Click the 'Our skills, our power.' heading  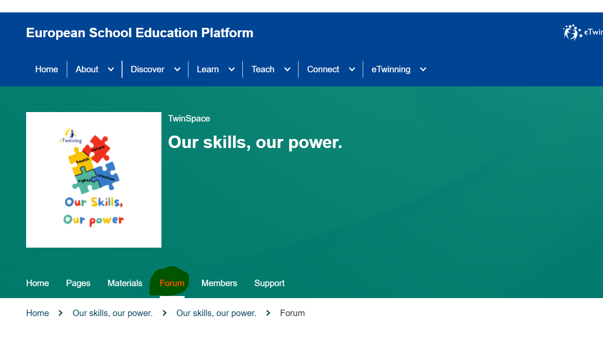pyautogui.click(x=255, y=142)
